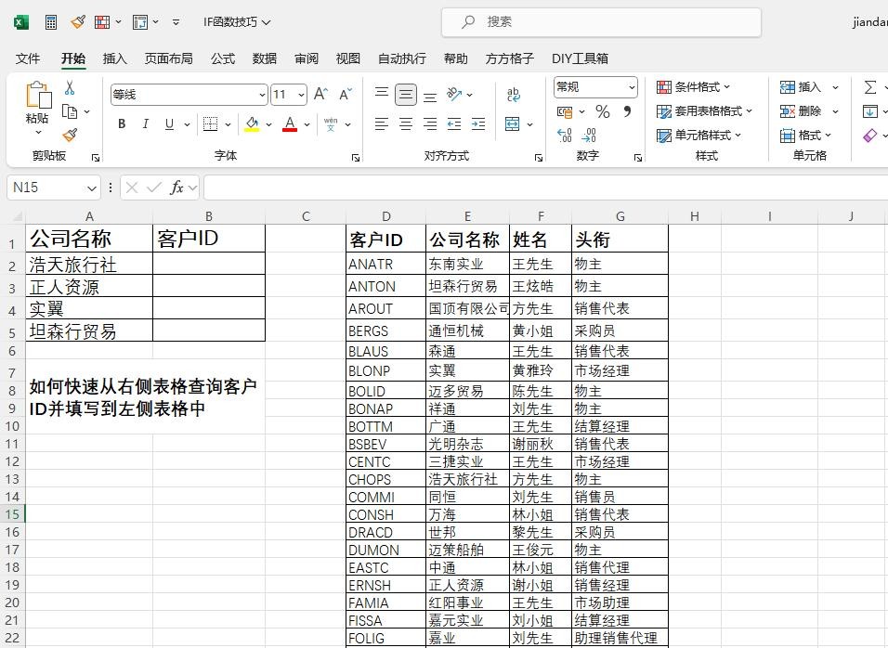The width and height of the screenshot is (888, 648).
Task: Click the AutoSum sigma icon
Action: point(870,87)
